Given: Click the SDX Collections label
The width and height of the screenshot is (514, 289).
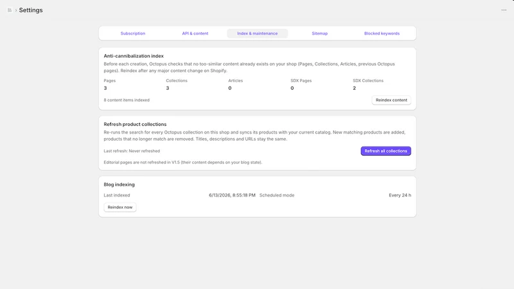Looking at the screenshot, I should (x=368, y=81).
